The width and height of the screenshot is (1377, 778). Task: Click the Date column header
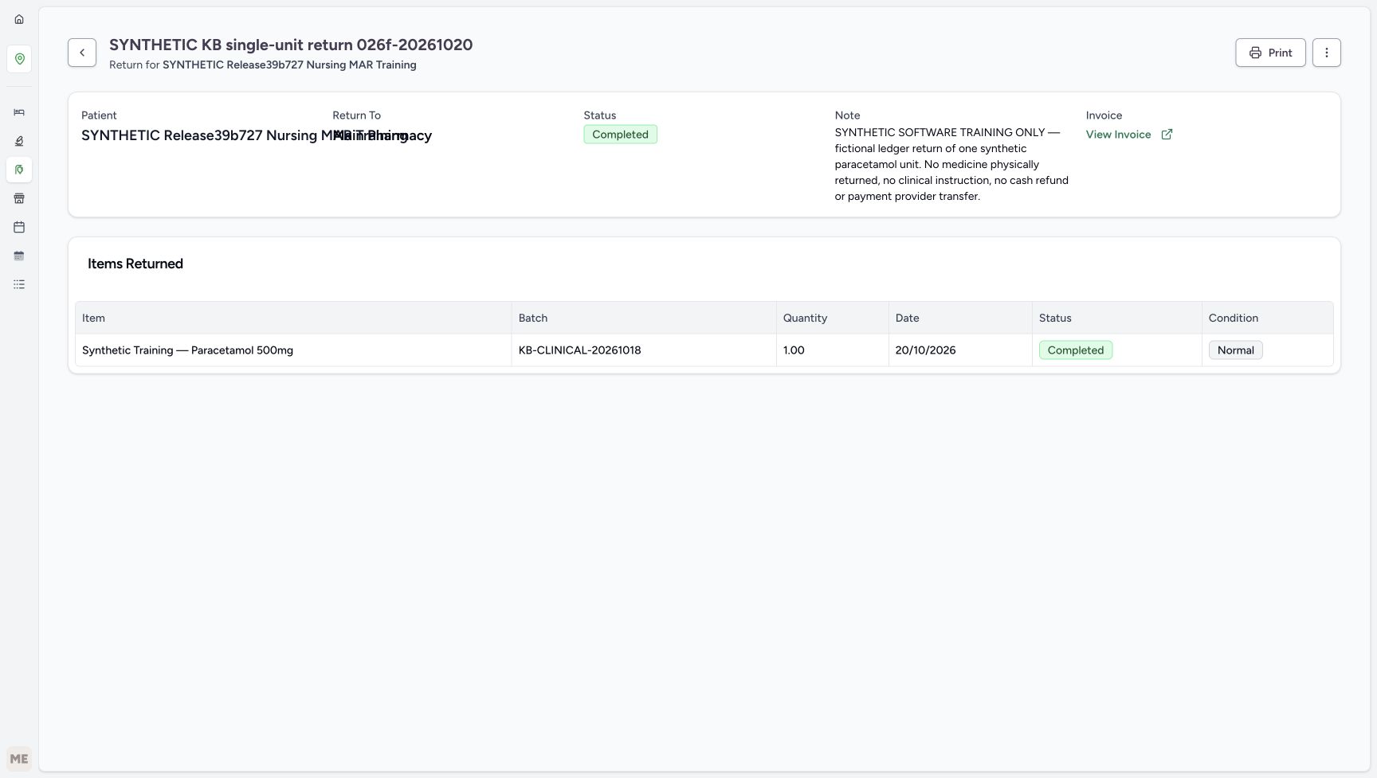(960, 318)
